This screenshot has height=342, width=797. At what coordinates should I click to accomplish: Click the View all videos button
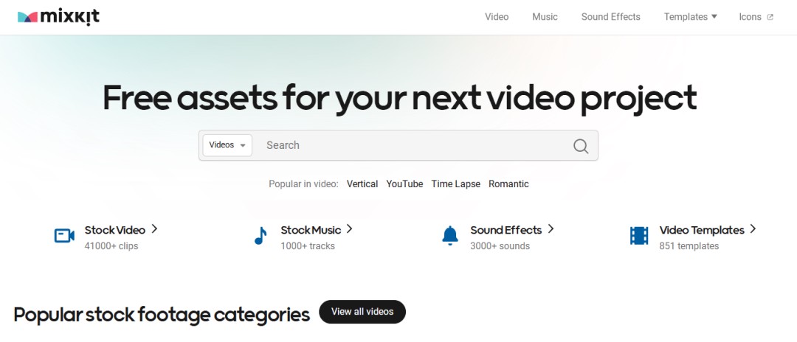[x=362, y=312]
